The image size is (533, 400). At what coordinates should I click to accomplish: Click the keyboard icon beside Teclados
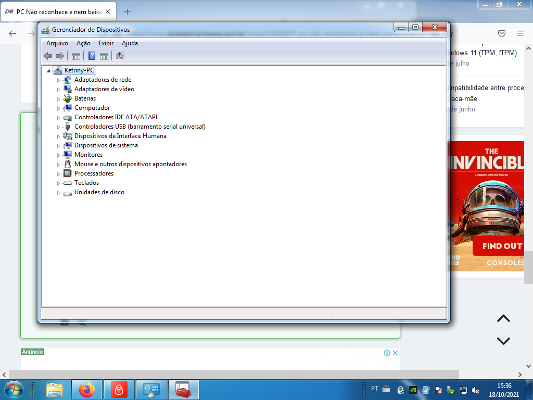[68, 183]
